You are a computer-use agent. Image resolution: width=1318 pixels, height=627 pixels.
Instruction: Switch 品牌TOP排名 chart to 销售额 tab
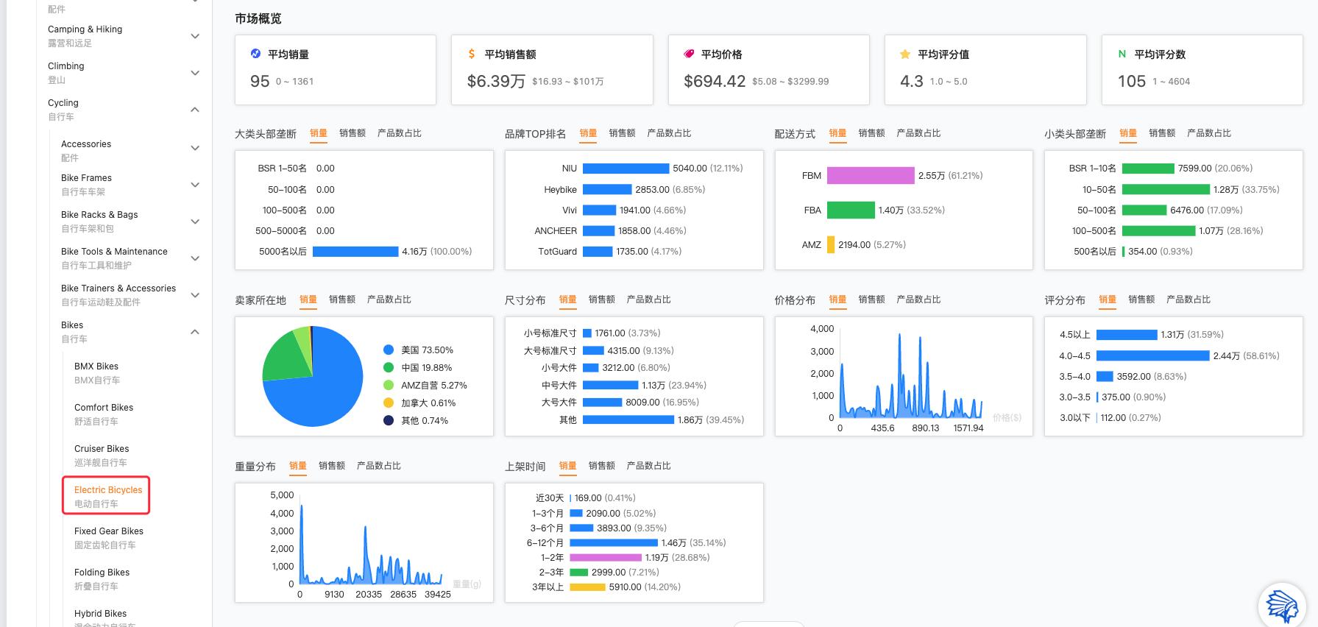[x=622, y=133]
